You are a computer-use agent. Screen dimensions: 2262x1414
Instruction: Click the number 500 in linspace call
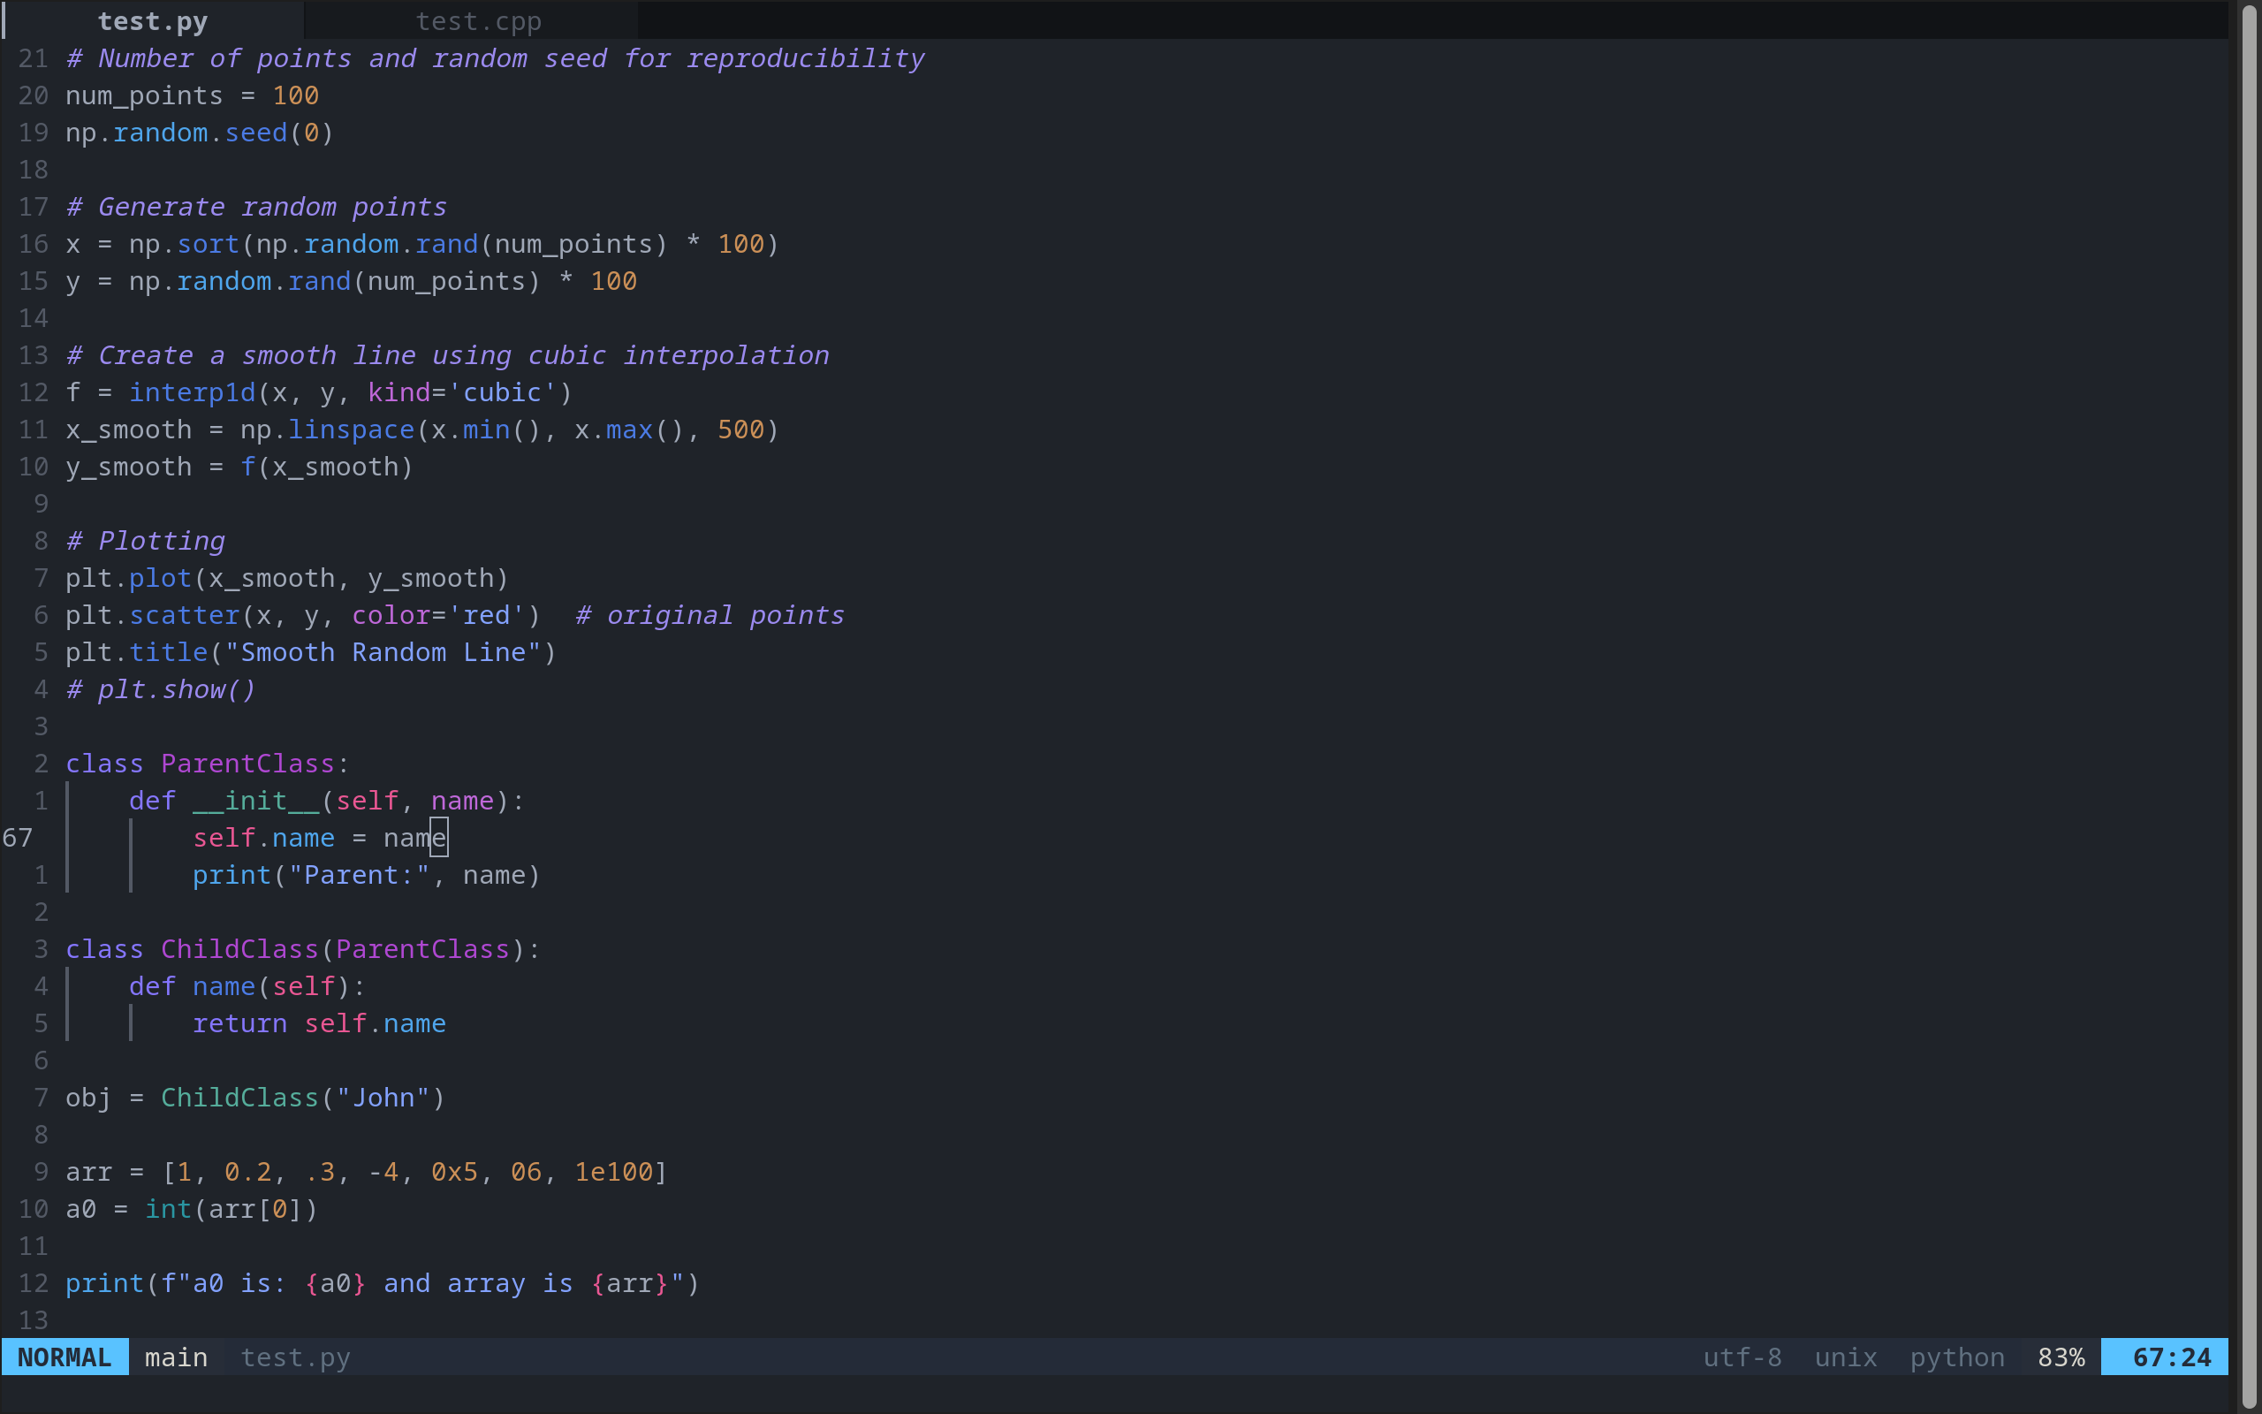point(740,430)
